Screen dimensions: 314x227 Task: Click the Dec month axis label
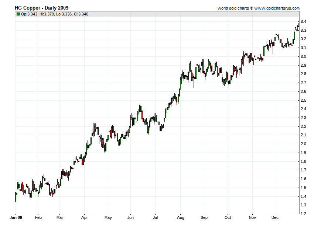point(274,218)
